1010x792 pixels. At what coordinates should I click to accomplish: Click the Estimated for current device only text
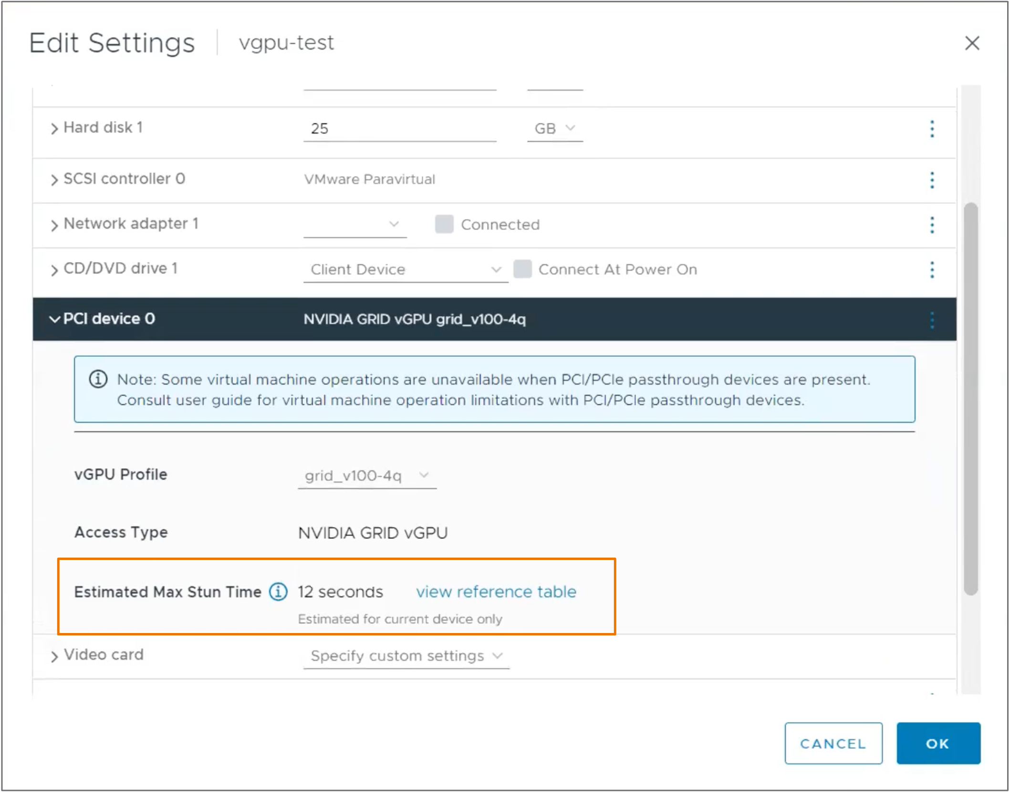pos(400,619)
